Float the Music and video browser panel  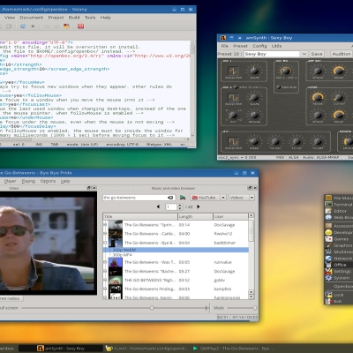point(250,188)
